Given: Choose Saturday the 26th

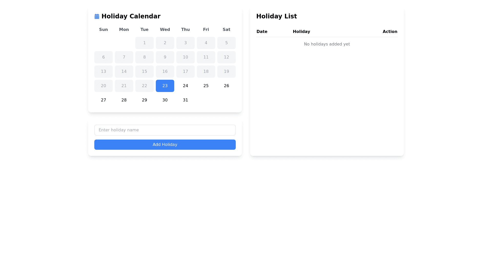Looking at the screenshot, I should tap(227, 86).
